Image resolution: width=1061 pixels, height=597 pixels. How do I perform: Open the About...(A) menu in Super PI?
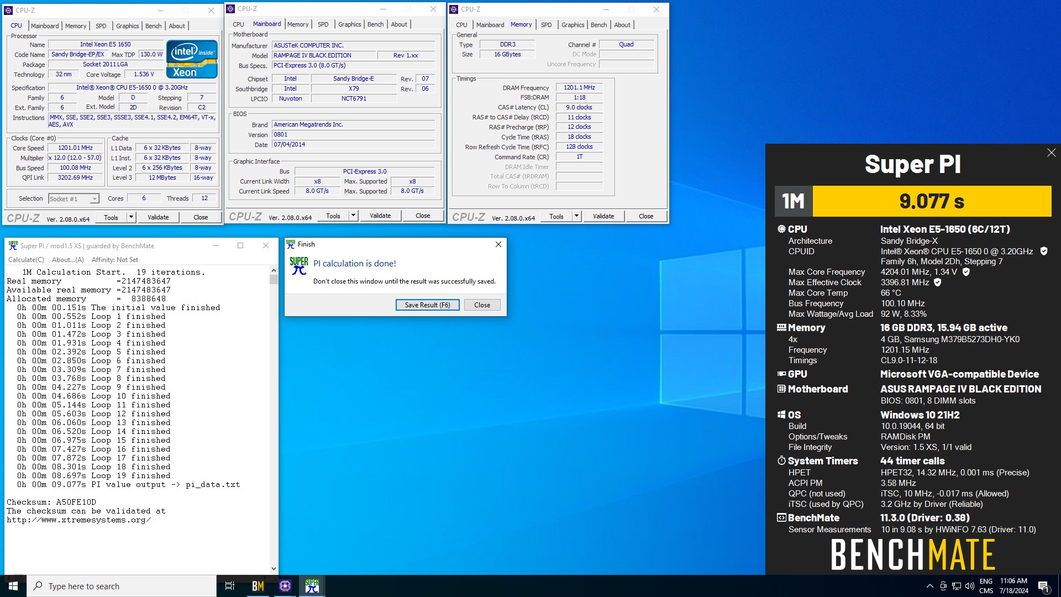[x=67, y=260]
